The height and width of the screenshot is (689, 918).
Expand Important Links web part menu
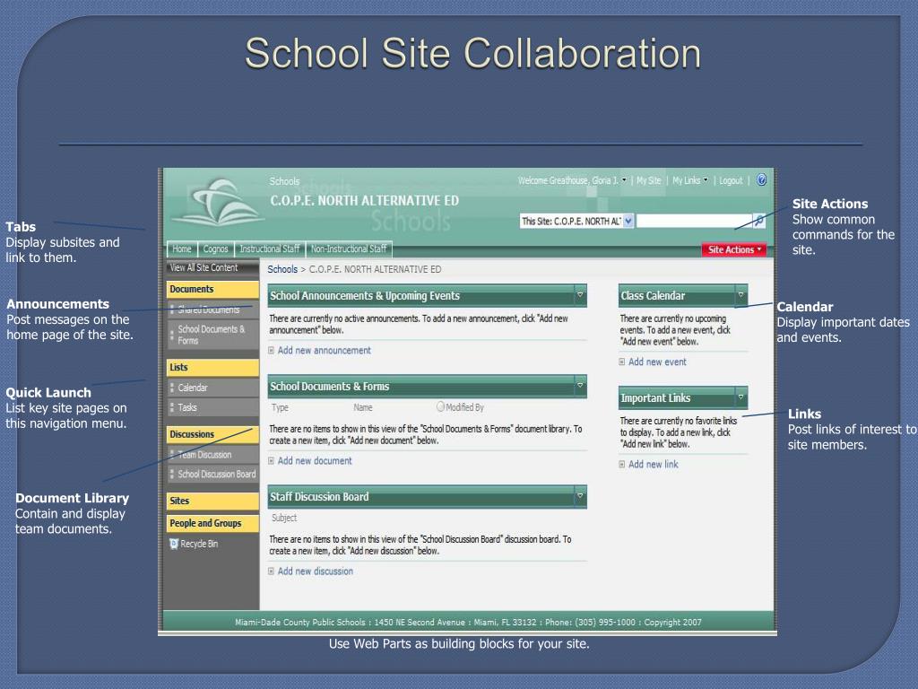point(741,397)
